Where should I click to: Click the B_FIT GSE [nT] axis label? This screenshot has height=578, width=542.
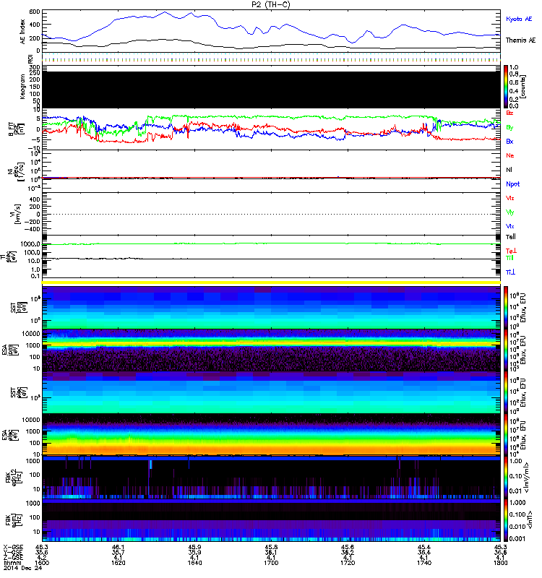16,129
